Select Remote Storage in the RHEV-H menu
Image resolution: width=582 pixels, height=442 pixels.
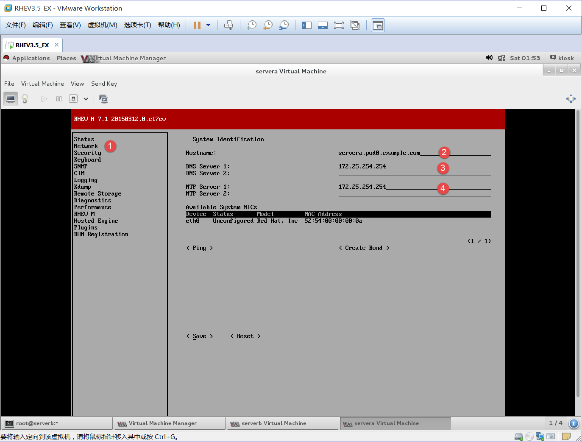coord(97,193)
